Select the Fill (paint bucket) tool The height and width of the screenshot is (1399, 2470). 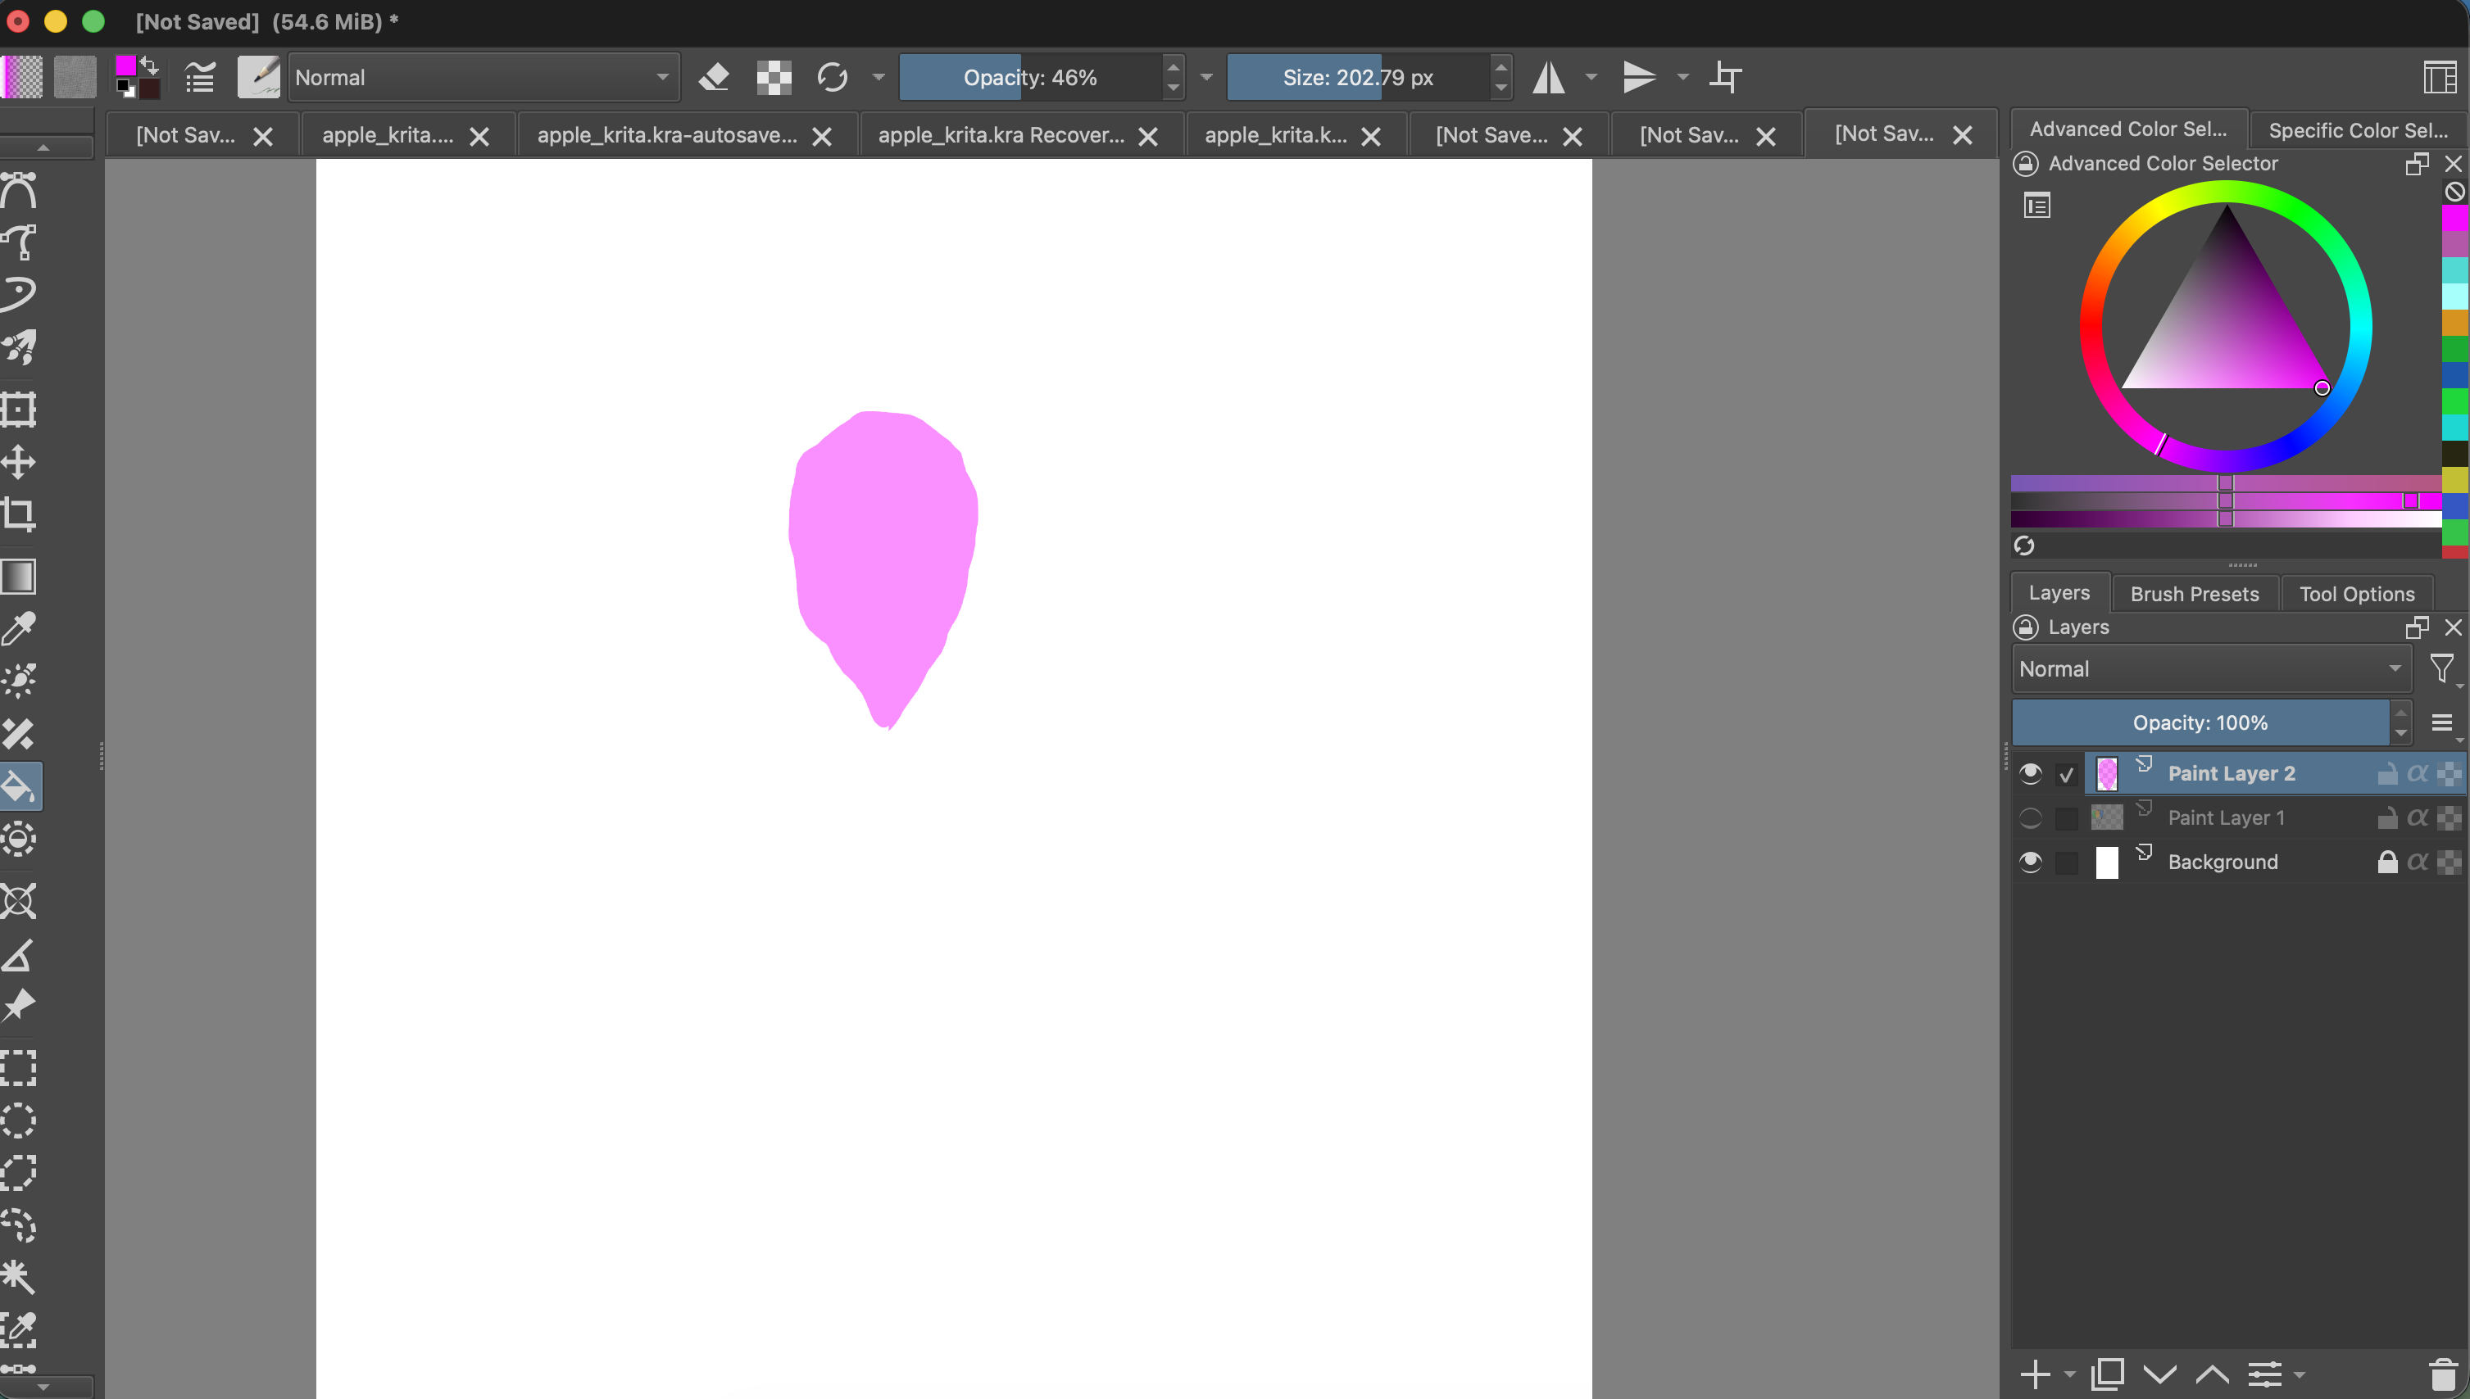click(x=19, y=787)
